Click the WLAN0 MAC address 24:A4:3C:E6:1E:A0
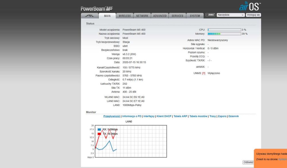Image resolution: width=287 pixels, height=168 pixels. point(133,97)
